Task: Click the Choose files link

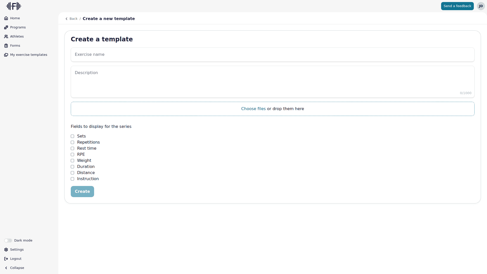Action: tap(253, 109)
